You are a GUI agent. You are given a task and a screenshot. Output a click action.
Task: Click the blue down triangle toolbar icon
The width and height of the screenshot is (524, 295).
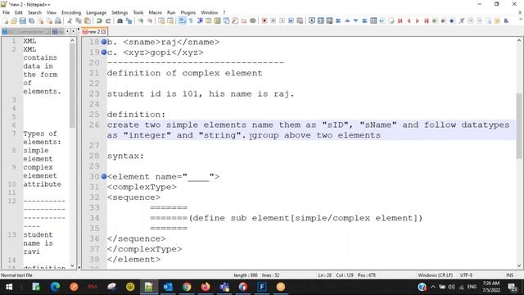pyautogui.click(x=355, y=20)
